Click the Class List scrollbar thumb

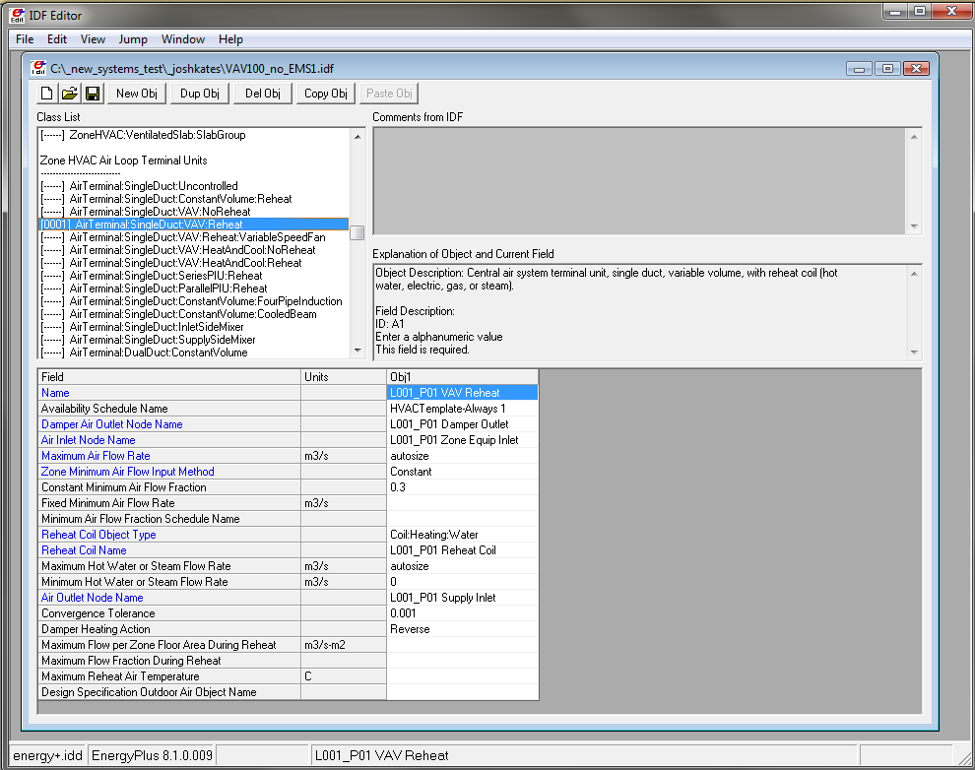pyautogui.click(x=357, y=232)
